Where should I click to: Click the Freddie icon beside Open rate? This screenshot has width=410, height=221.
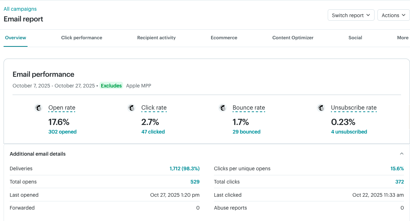point(39,107)
